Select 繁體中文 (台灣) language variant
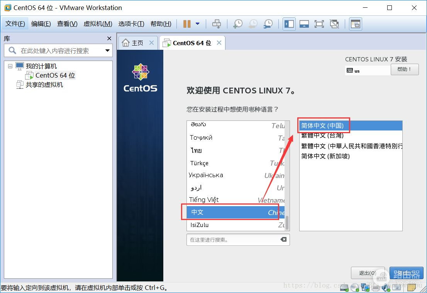The width and height of the screenshot is (427, 293). click(x=322, y=135)
